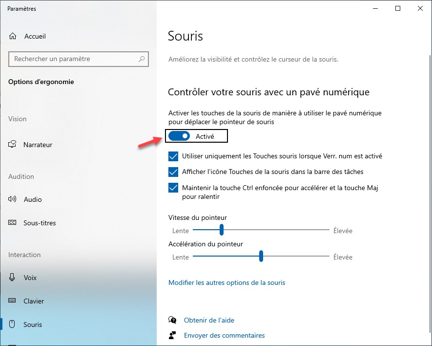Click the Voix microphone icon
The width and height of the screenshot is (432, 346).
pyautogui.click(x=12, y=277)
